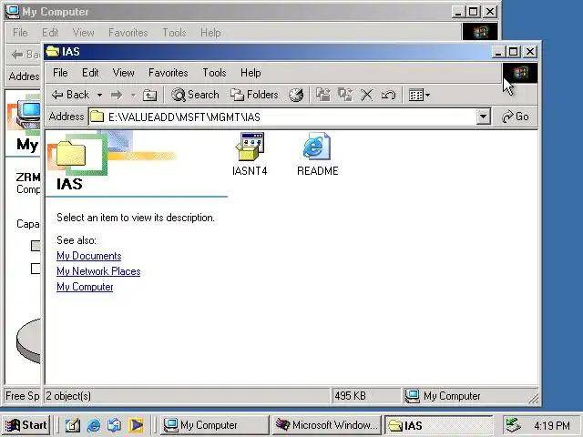Maximize the My Computer window
583x437 pixels.
[x=474, y=12]
